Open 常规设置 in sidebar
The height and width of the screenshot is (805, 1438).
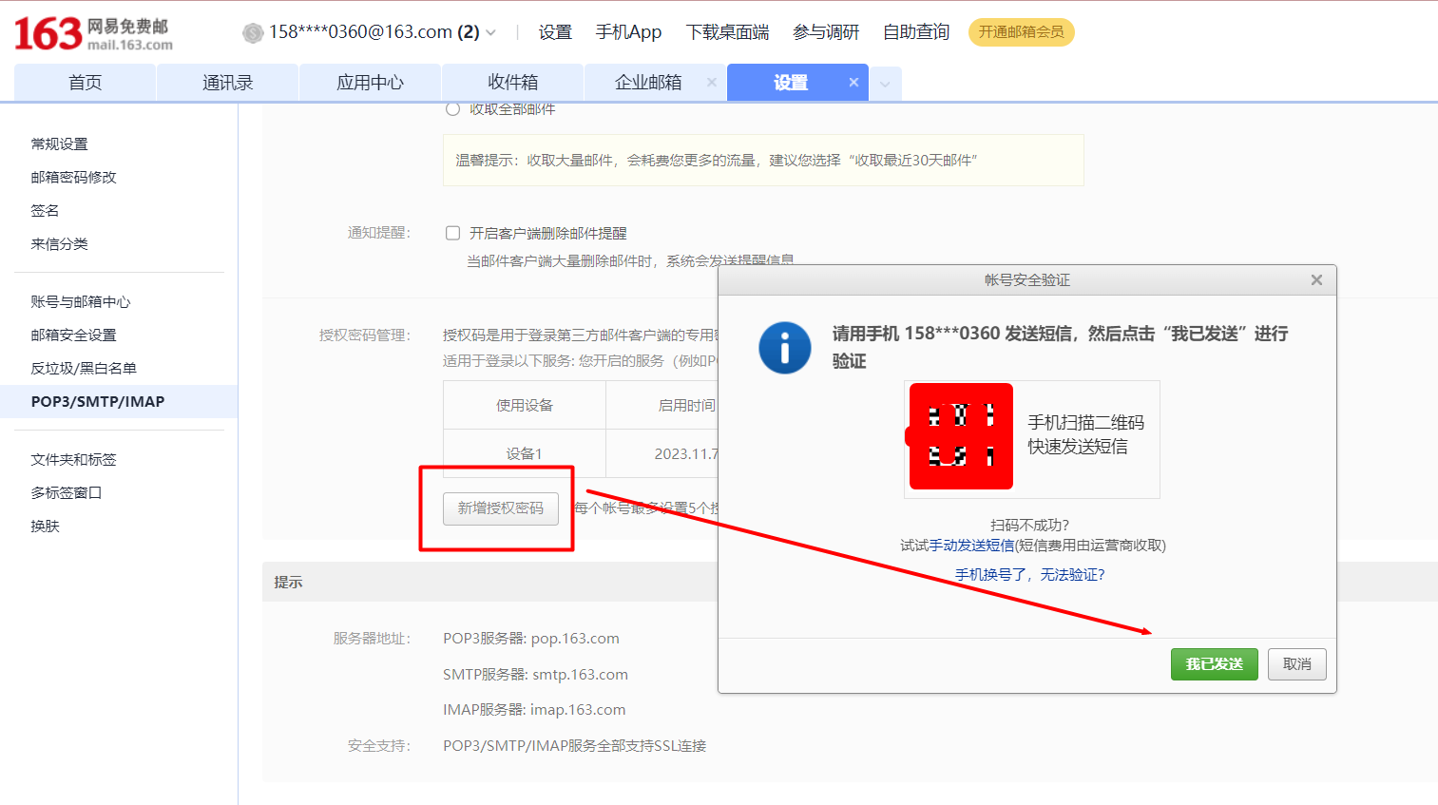click(59, 144)
